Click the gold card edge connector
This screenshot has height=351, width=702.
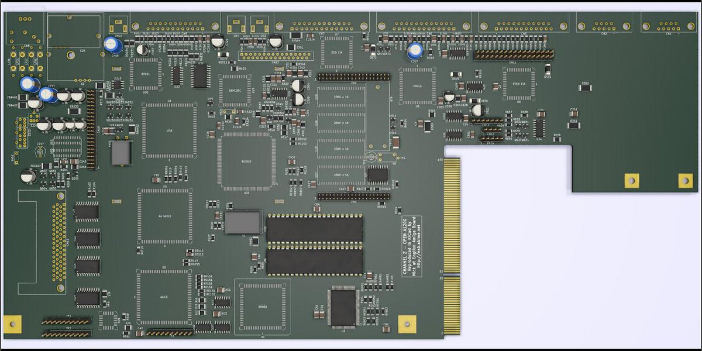452,246
